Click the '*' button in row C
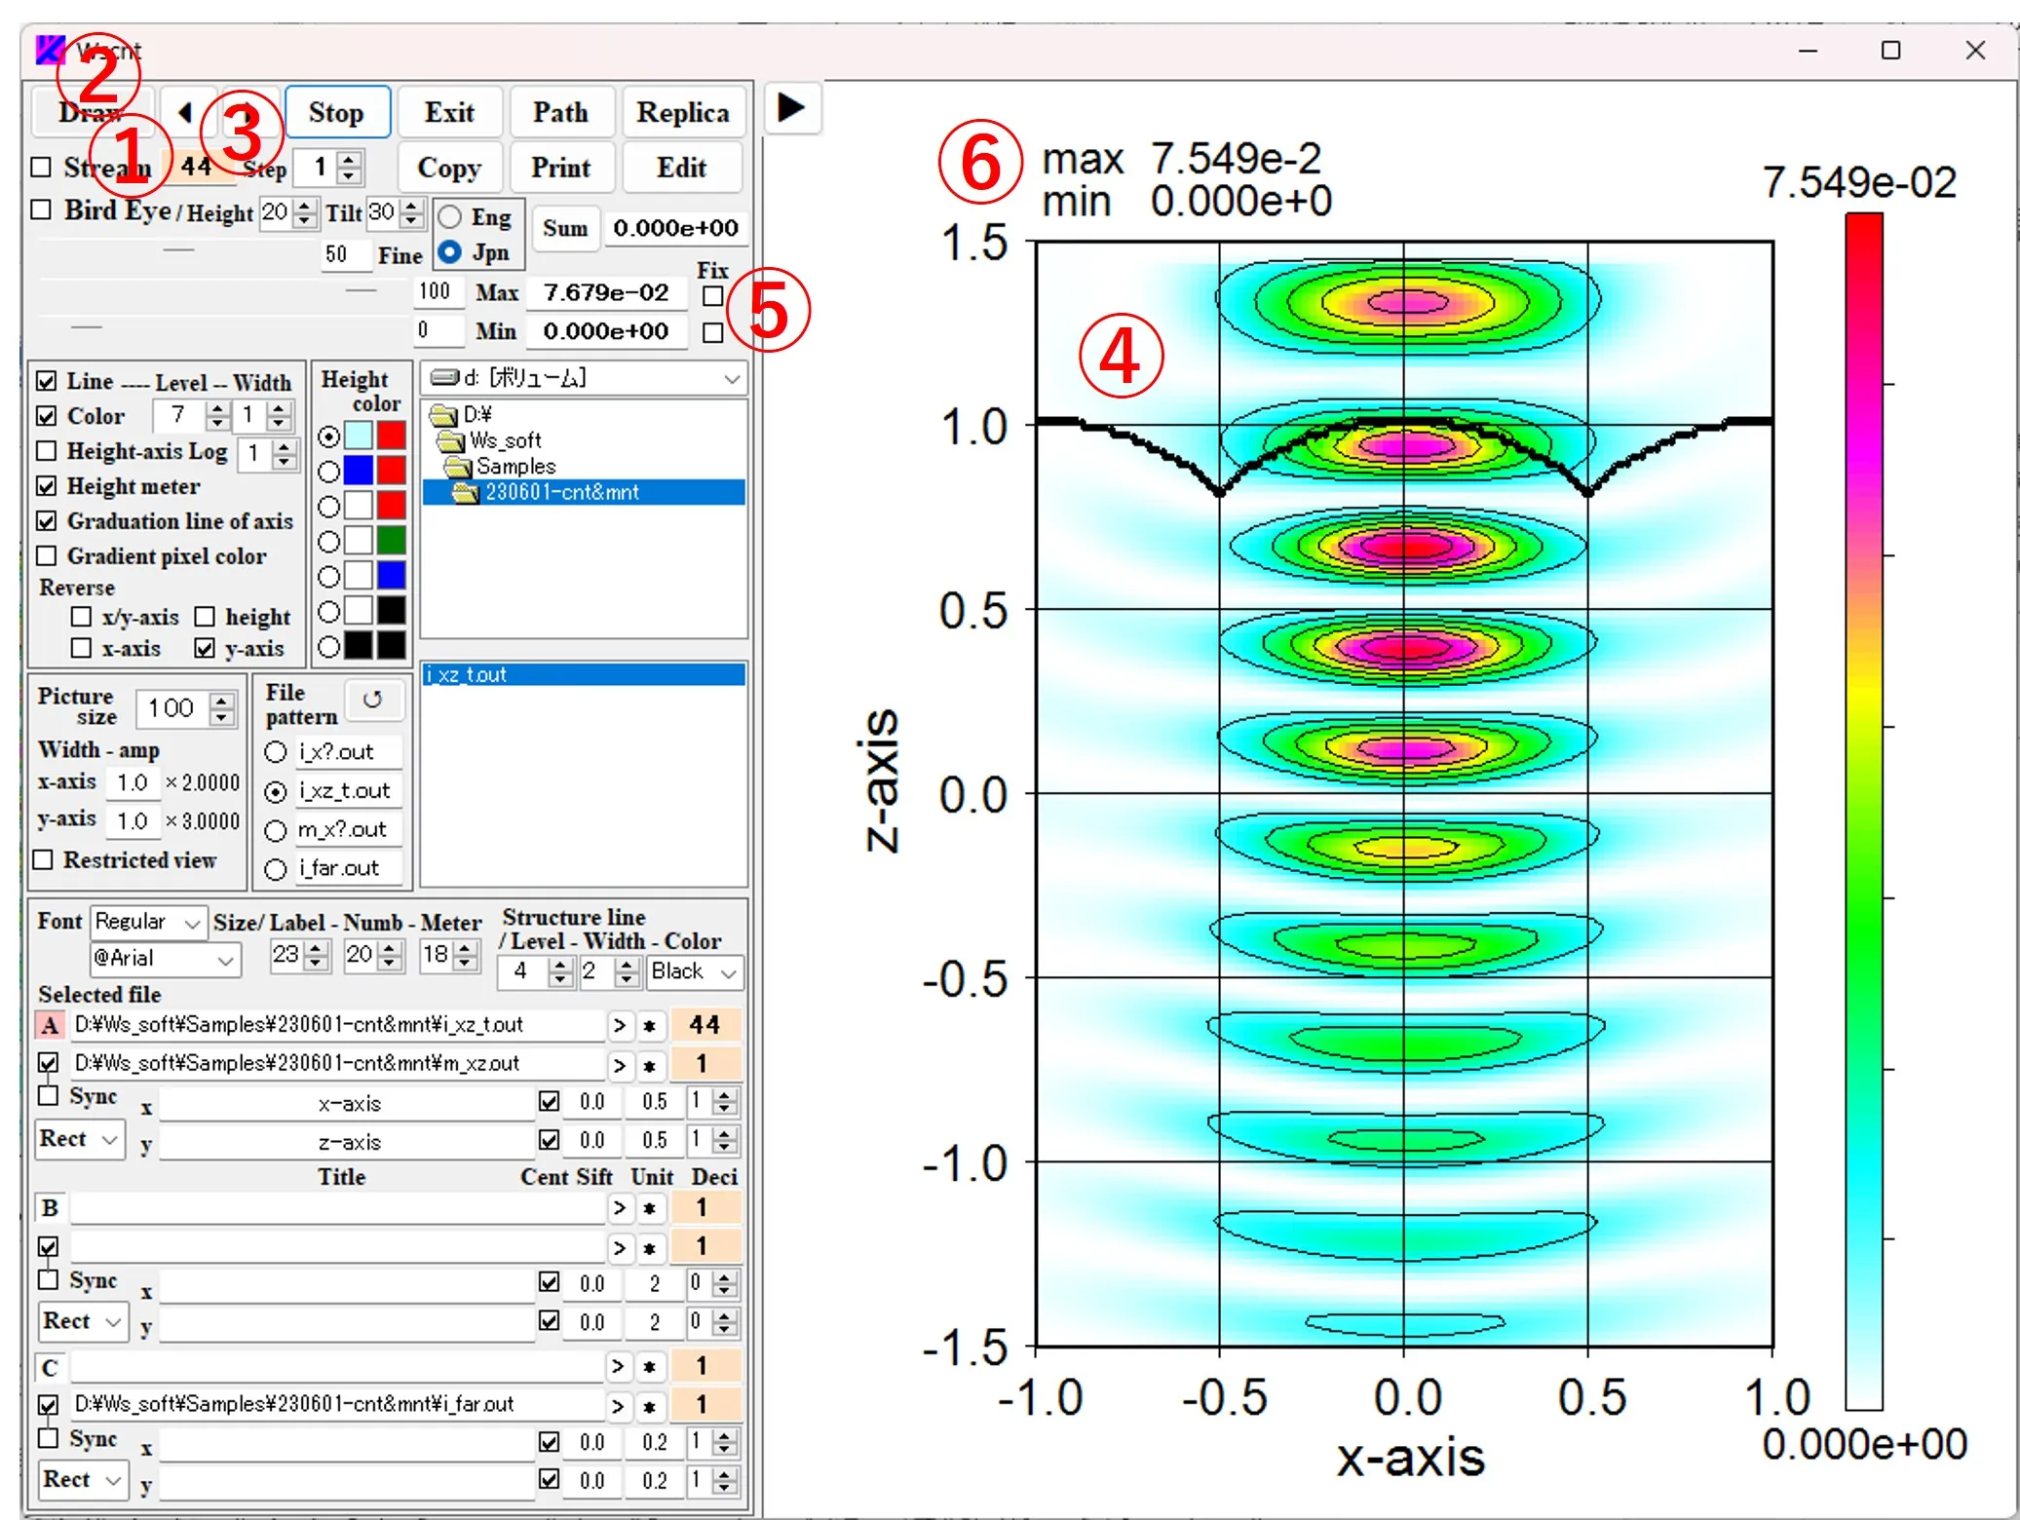 [x=649, y=1367]
